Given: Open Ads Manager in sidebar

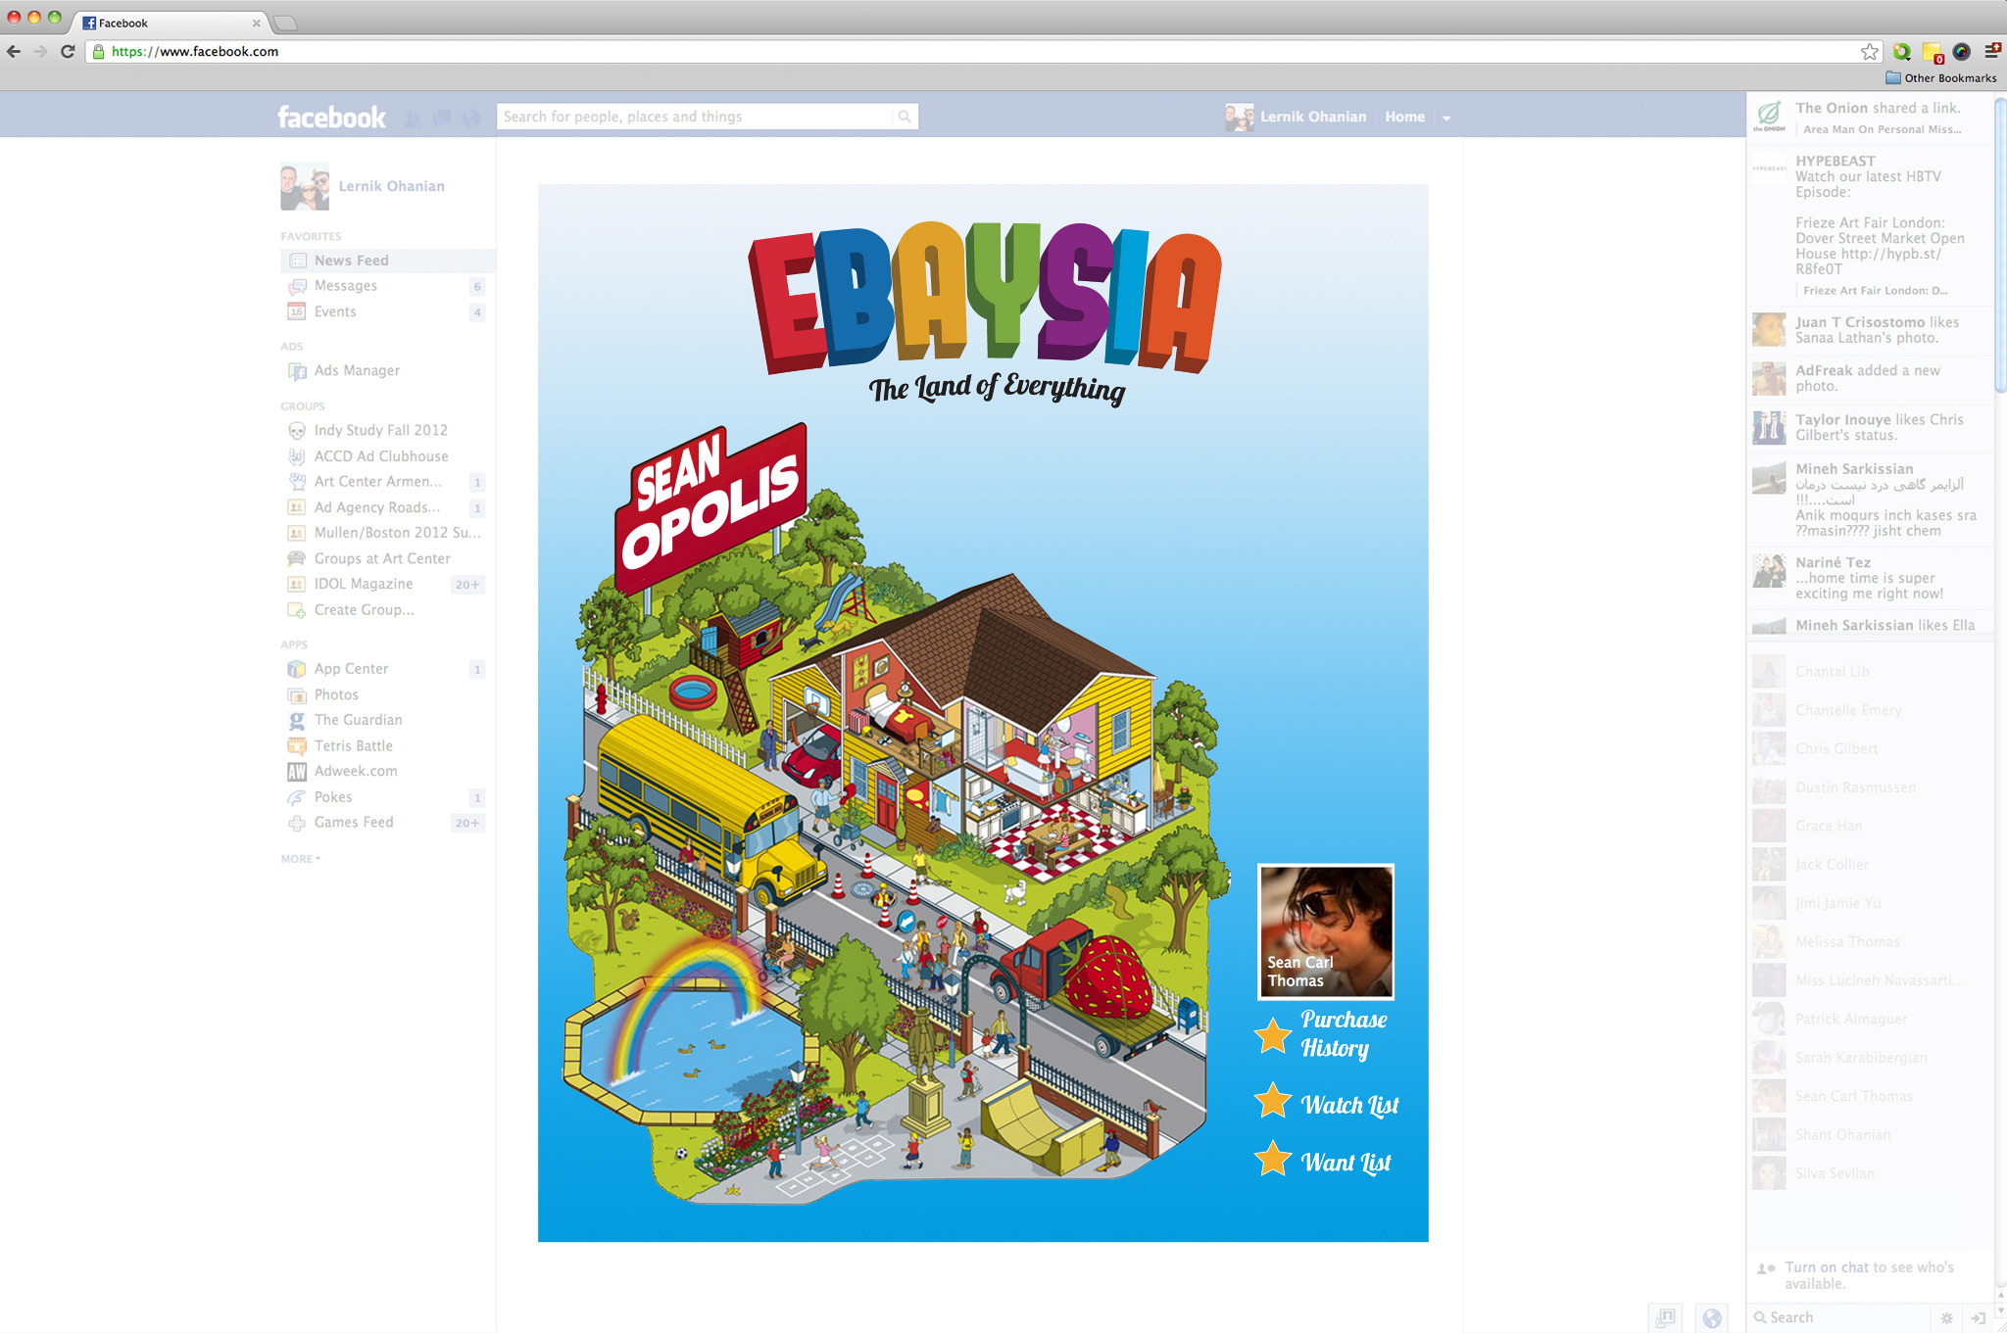Looking at the screenshot, I should coord(357,370).
